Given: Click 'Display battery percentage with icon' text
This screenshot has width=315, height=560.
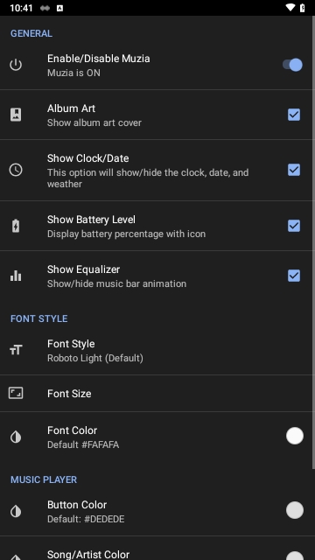Looking at the screenshot, I should (126, 234).
